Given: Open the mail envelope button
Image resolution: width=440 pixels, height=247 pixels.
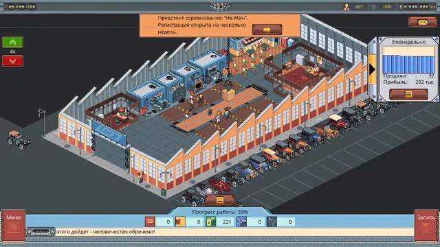Looking at the screenshot, I should [422, 22].
